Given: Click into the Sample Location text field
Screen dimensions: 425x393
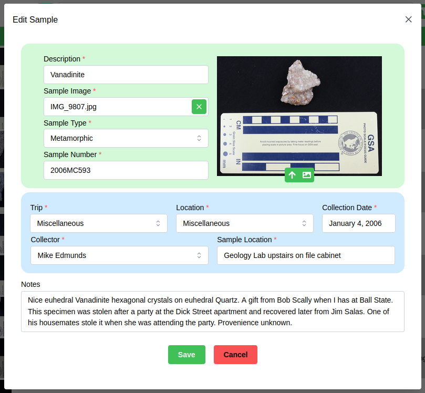Looking at the screenshot, I should (305, 255).
